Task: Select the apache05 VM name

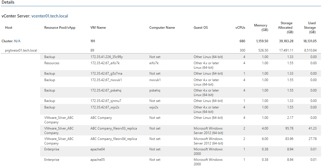Action: click(x=98, y=160)
